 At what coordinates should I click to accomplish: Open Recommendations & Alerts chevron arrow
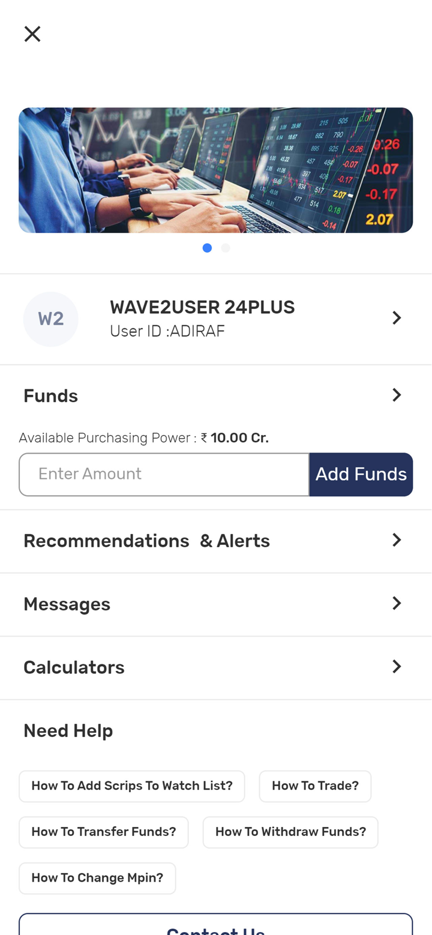(x=396, y=540)
